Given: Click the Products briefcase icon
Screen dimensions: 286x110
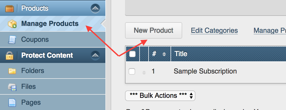Looking at the screenshot, I should pyautogui.click(x=9, y=8).
